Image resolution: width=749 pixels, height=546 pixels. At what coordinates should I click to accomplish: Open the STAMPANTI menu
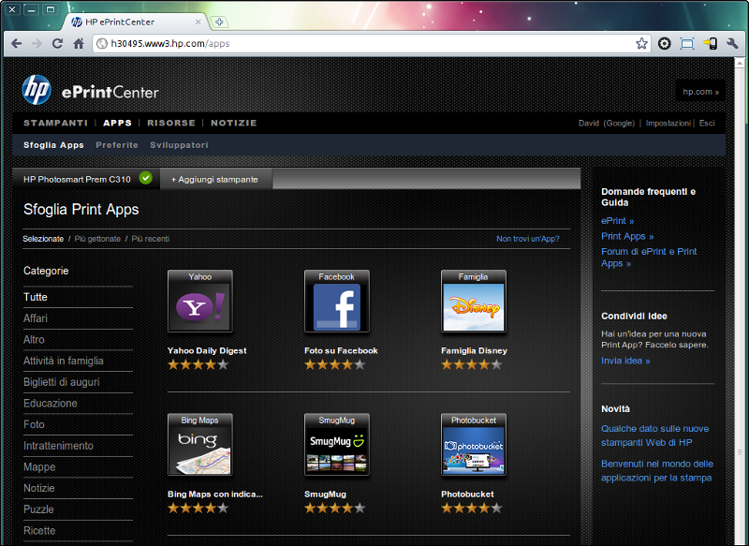click(56, 123)
